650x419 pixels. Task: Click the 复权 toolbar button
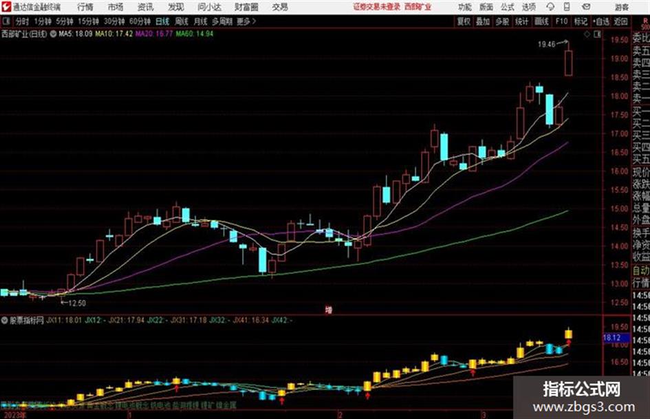pos(464,21)
